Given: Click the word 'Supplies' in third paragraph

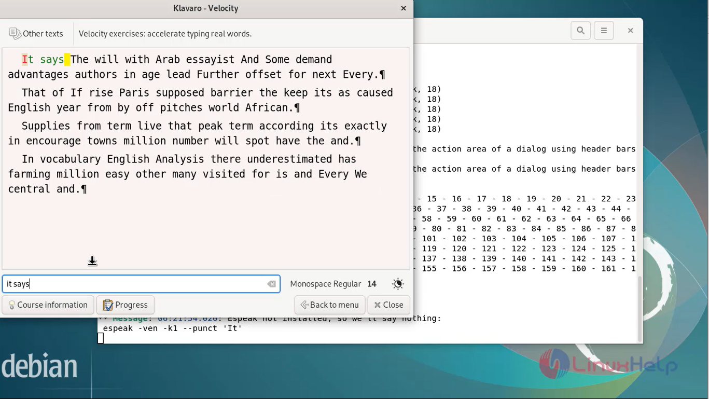Looking at the screenshot, I should coord(46,126).
